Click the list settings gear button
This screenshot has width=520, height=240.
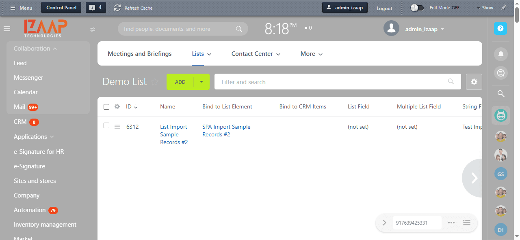[x=474, y=82]
